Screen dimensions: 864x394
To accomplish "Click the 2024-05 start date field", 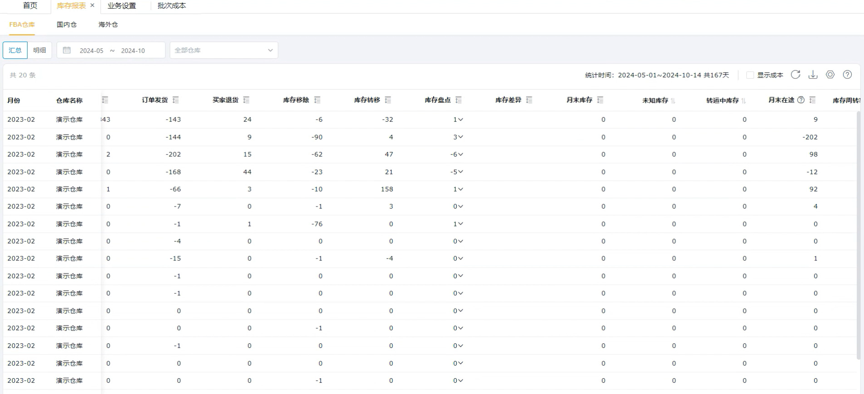I will coord(92,51).
